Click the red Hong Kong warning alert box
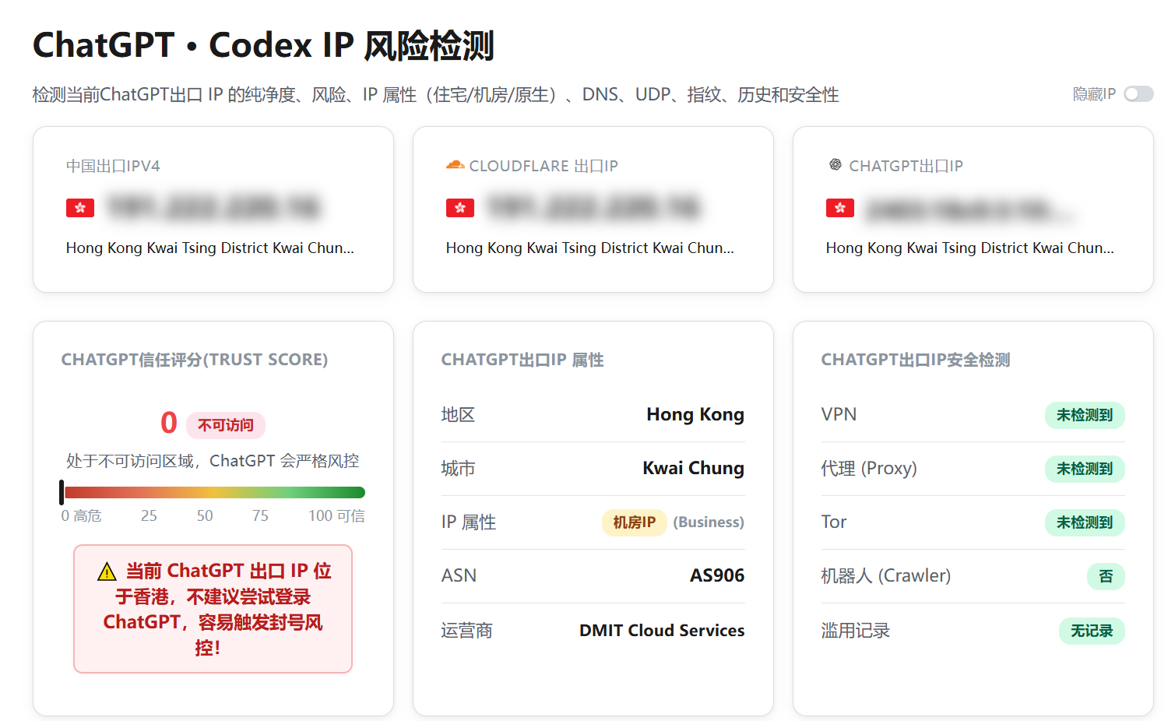Screen dimensions: 1168x721 tap(213, 609)
